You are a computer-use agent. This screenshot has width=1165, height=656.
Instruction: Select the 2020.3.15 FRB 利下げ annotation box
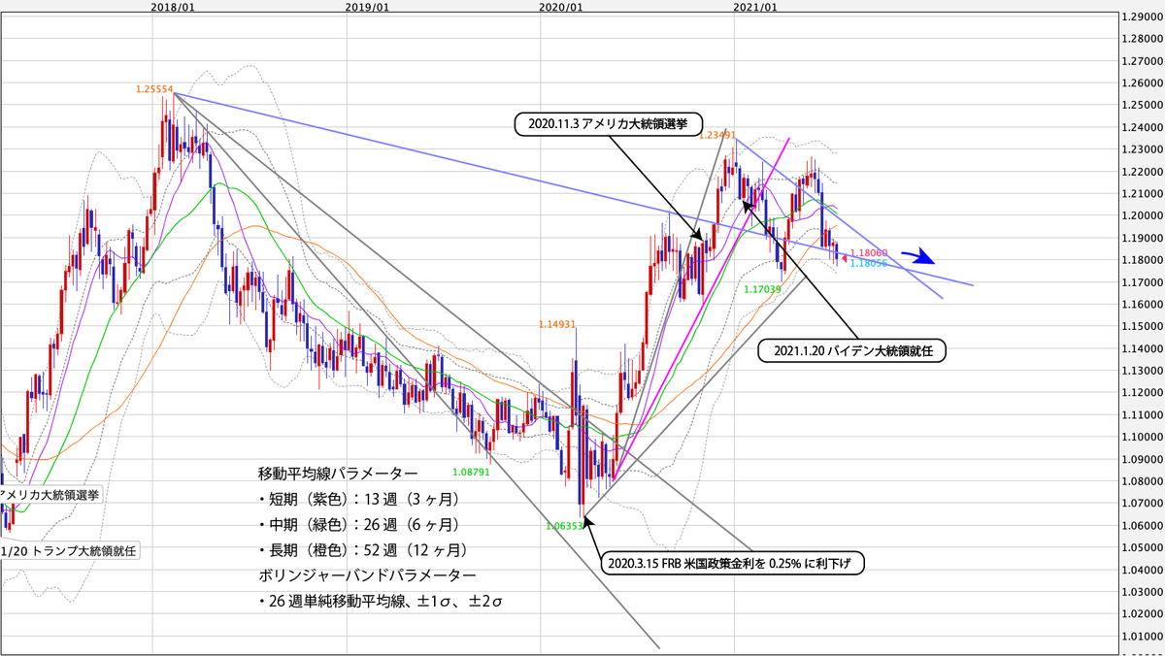pyautogui.click(x=733, y=563)
